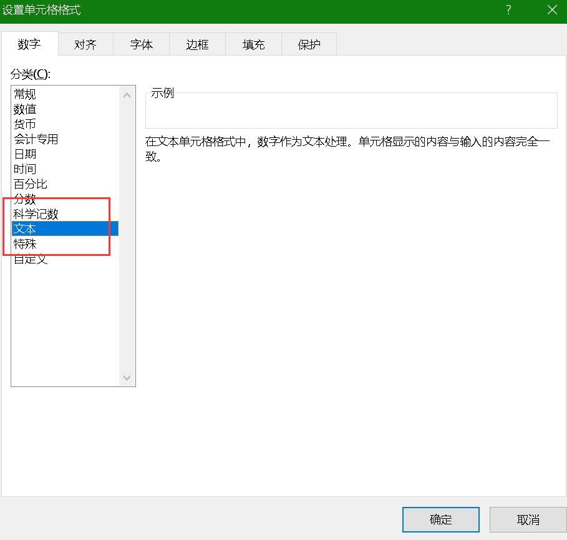Select 数值 category
567x540 pixels.
pyautogui.click(x=65, y=109)
